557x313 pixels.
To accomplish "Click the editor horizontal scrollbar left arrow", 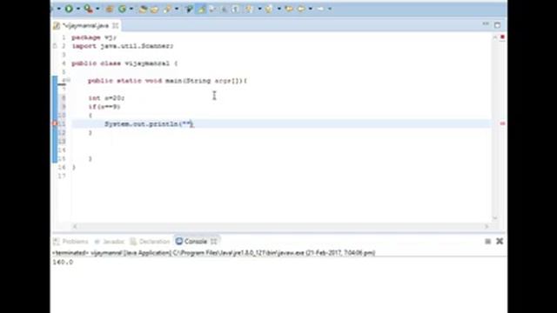I will point(75,226).
